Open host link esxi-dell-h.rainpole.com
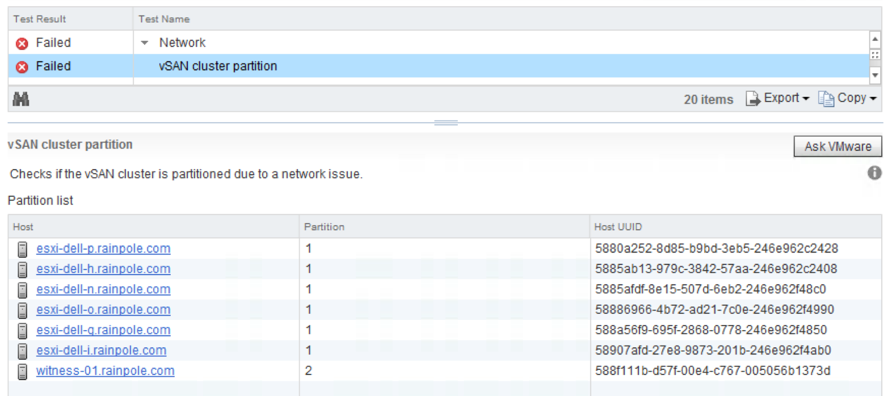Screen dimensions: 892x396 (x=103, y=269)
